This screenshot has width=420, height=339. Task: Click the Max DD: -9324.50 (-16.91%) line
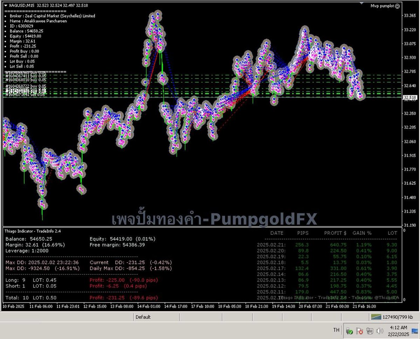click(x=43, y=268)
